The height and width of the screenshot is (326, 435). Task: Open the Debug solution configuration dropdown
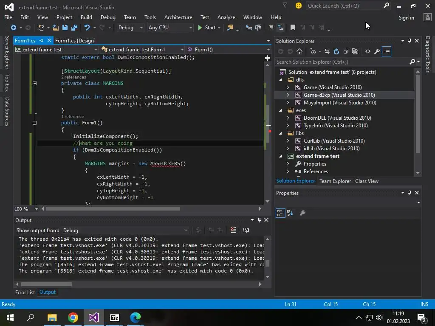click(x=130, y=28)
